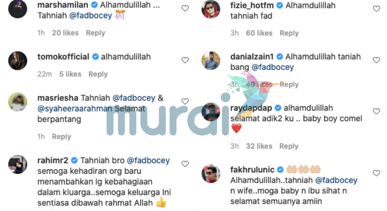
Task: Like fakhrulunic's comment with the heart icon
Action: (x=376, y=173)
